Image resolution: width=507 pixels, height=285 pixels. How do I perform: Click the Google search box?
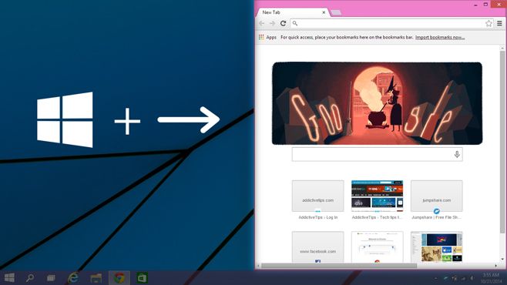377,154
